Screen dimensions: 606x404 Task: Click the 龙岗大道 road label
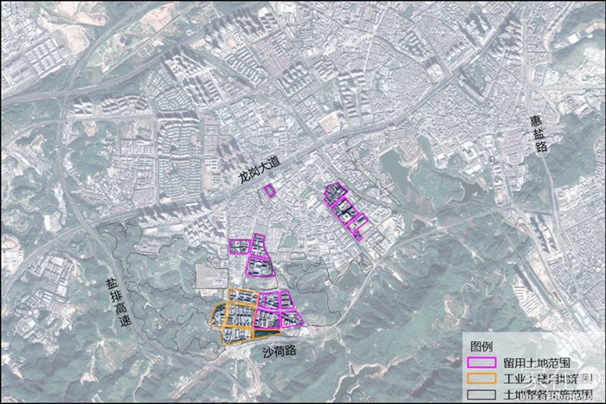[260, 169]
